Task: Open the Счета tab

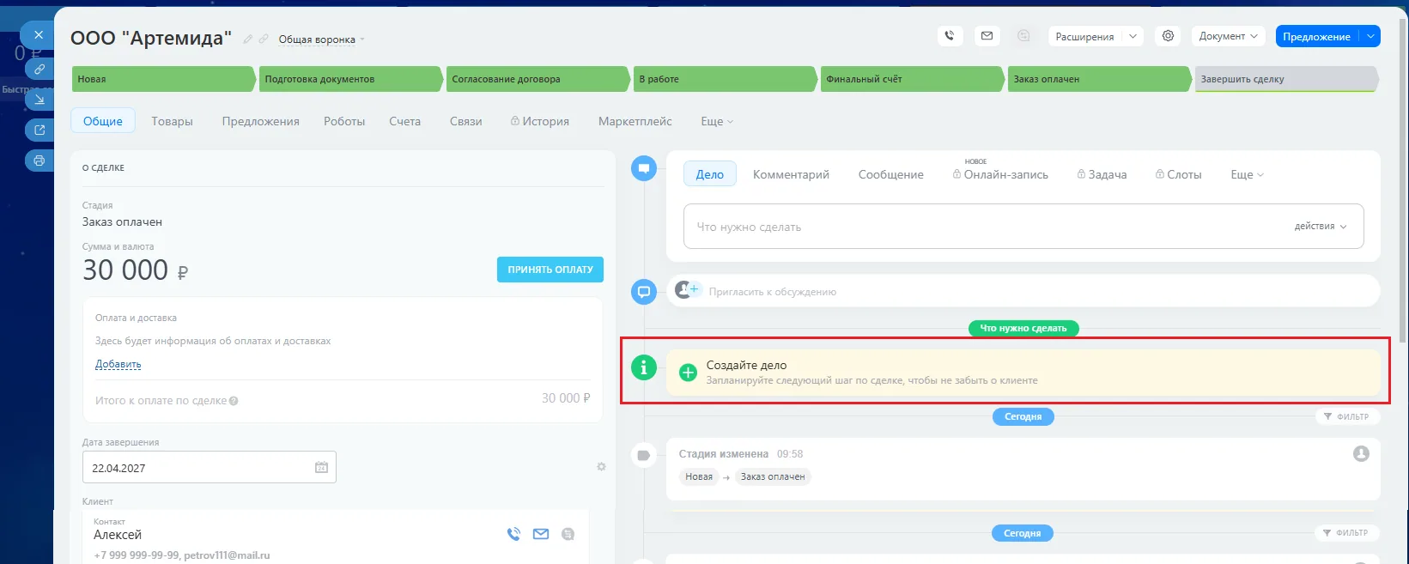Action: (404, 121)
